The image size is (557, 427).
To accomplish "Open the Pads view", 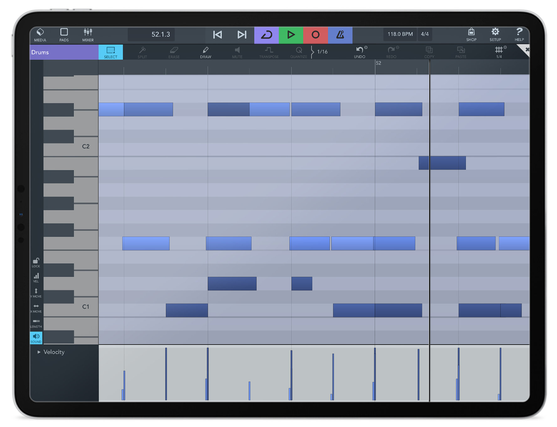I will [64, 34].
